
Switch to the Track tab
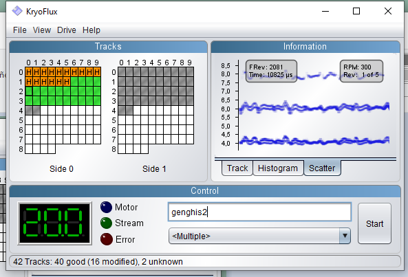point(237,168)
